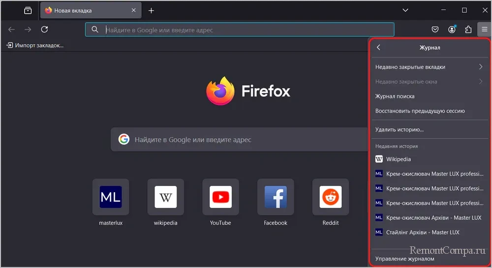
Task: Open a new tab with plus button
Action: (x=151, y=11)
